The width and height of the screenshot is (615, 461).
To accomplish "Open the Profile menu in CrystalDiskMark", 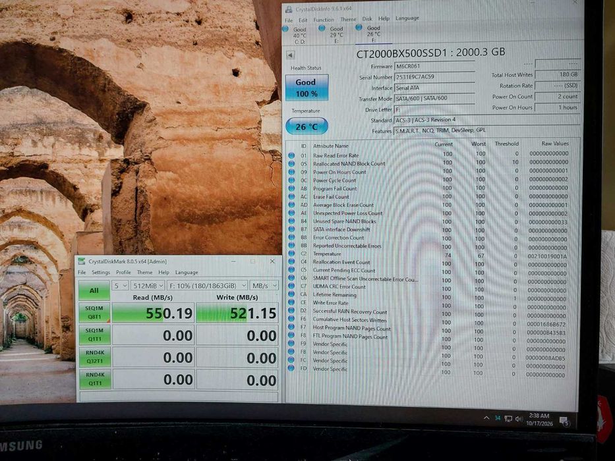I will click(x=123, y=273).
